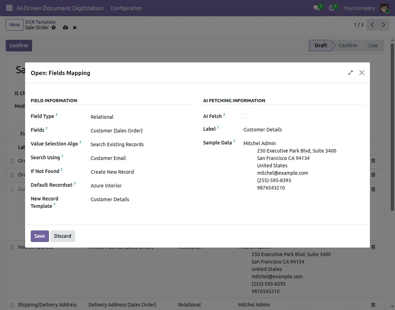Click the New button

tap(14, 25)
